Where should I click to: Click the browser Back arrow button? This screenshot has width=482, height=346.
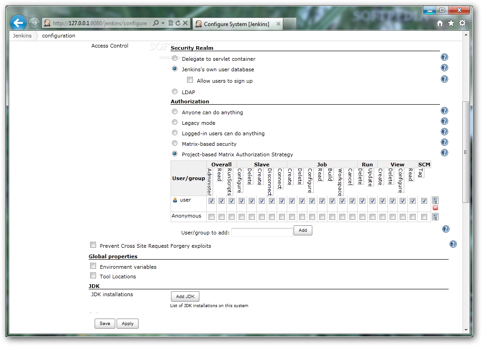click(18, 23)
